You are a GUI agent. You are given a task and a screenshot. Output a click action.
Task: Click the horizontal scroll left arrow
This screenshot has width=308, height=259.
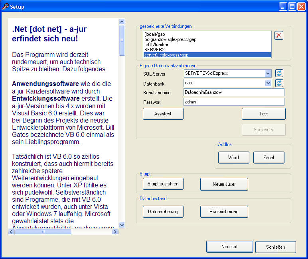(x=11, y=232)
